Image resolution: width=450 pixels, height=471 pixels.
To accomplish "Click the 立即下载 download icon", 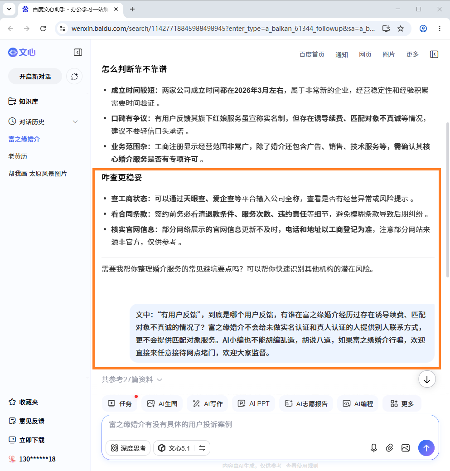I will pos(12,440).
